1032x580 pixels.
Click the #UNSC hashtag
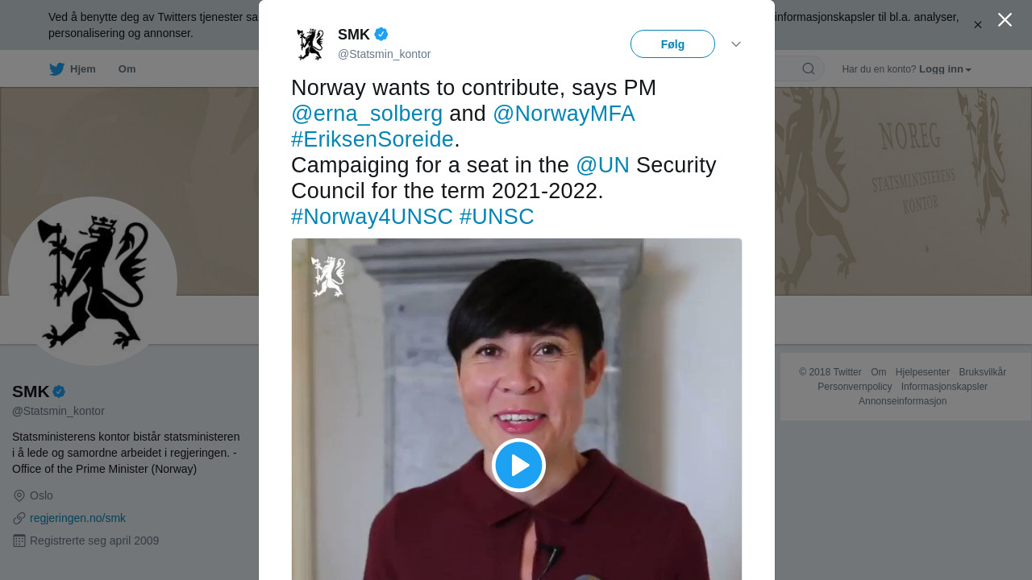[497, 217]
